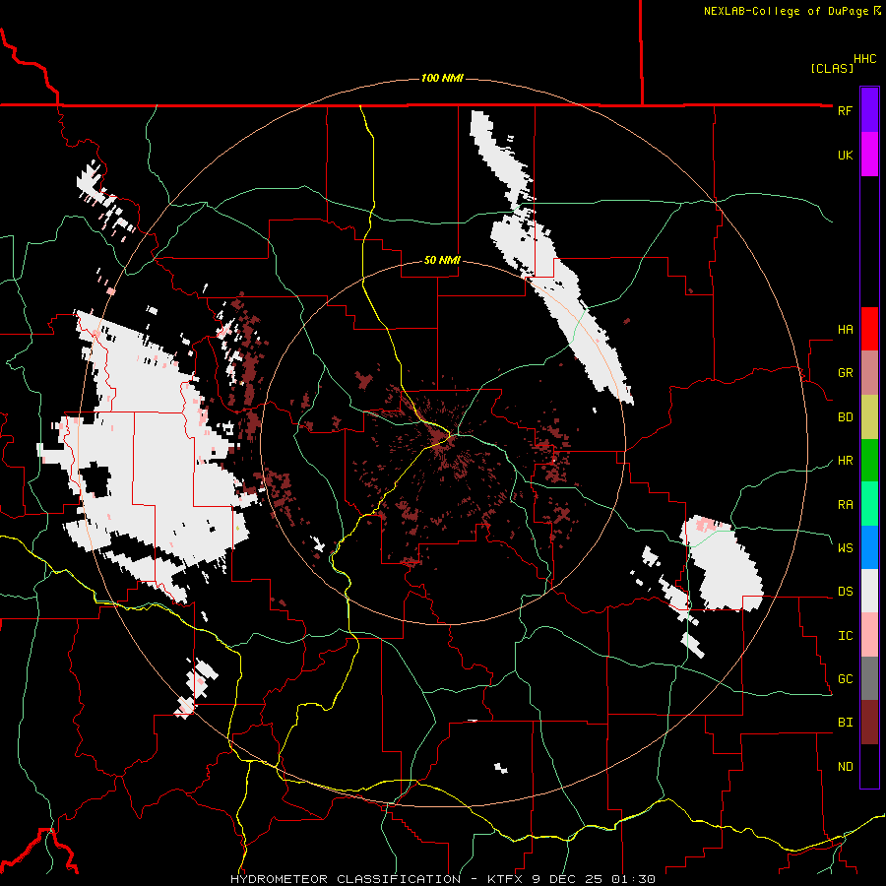
Task: Click the RF purple legend color swatch
Action: pyautogui.click(x=869, y=110)
